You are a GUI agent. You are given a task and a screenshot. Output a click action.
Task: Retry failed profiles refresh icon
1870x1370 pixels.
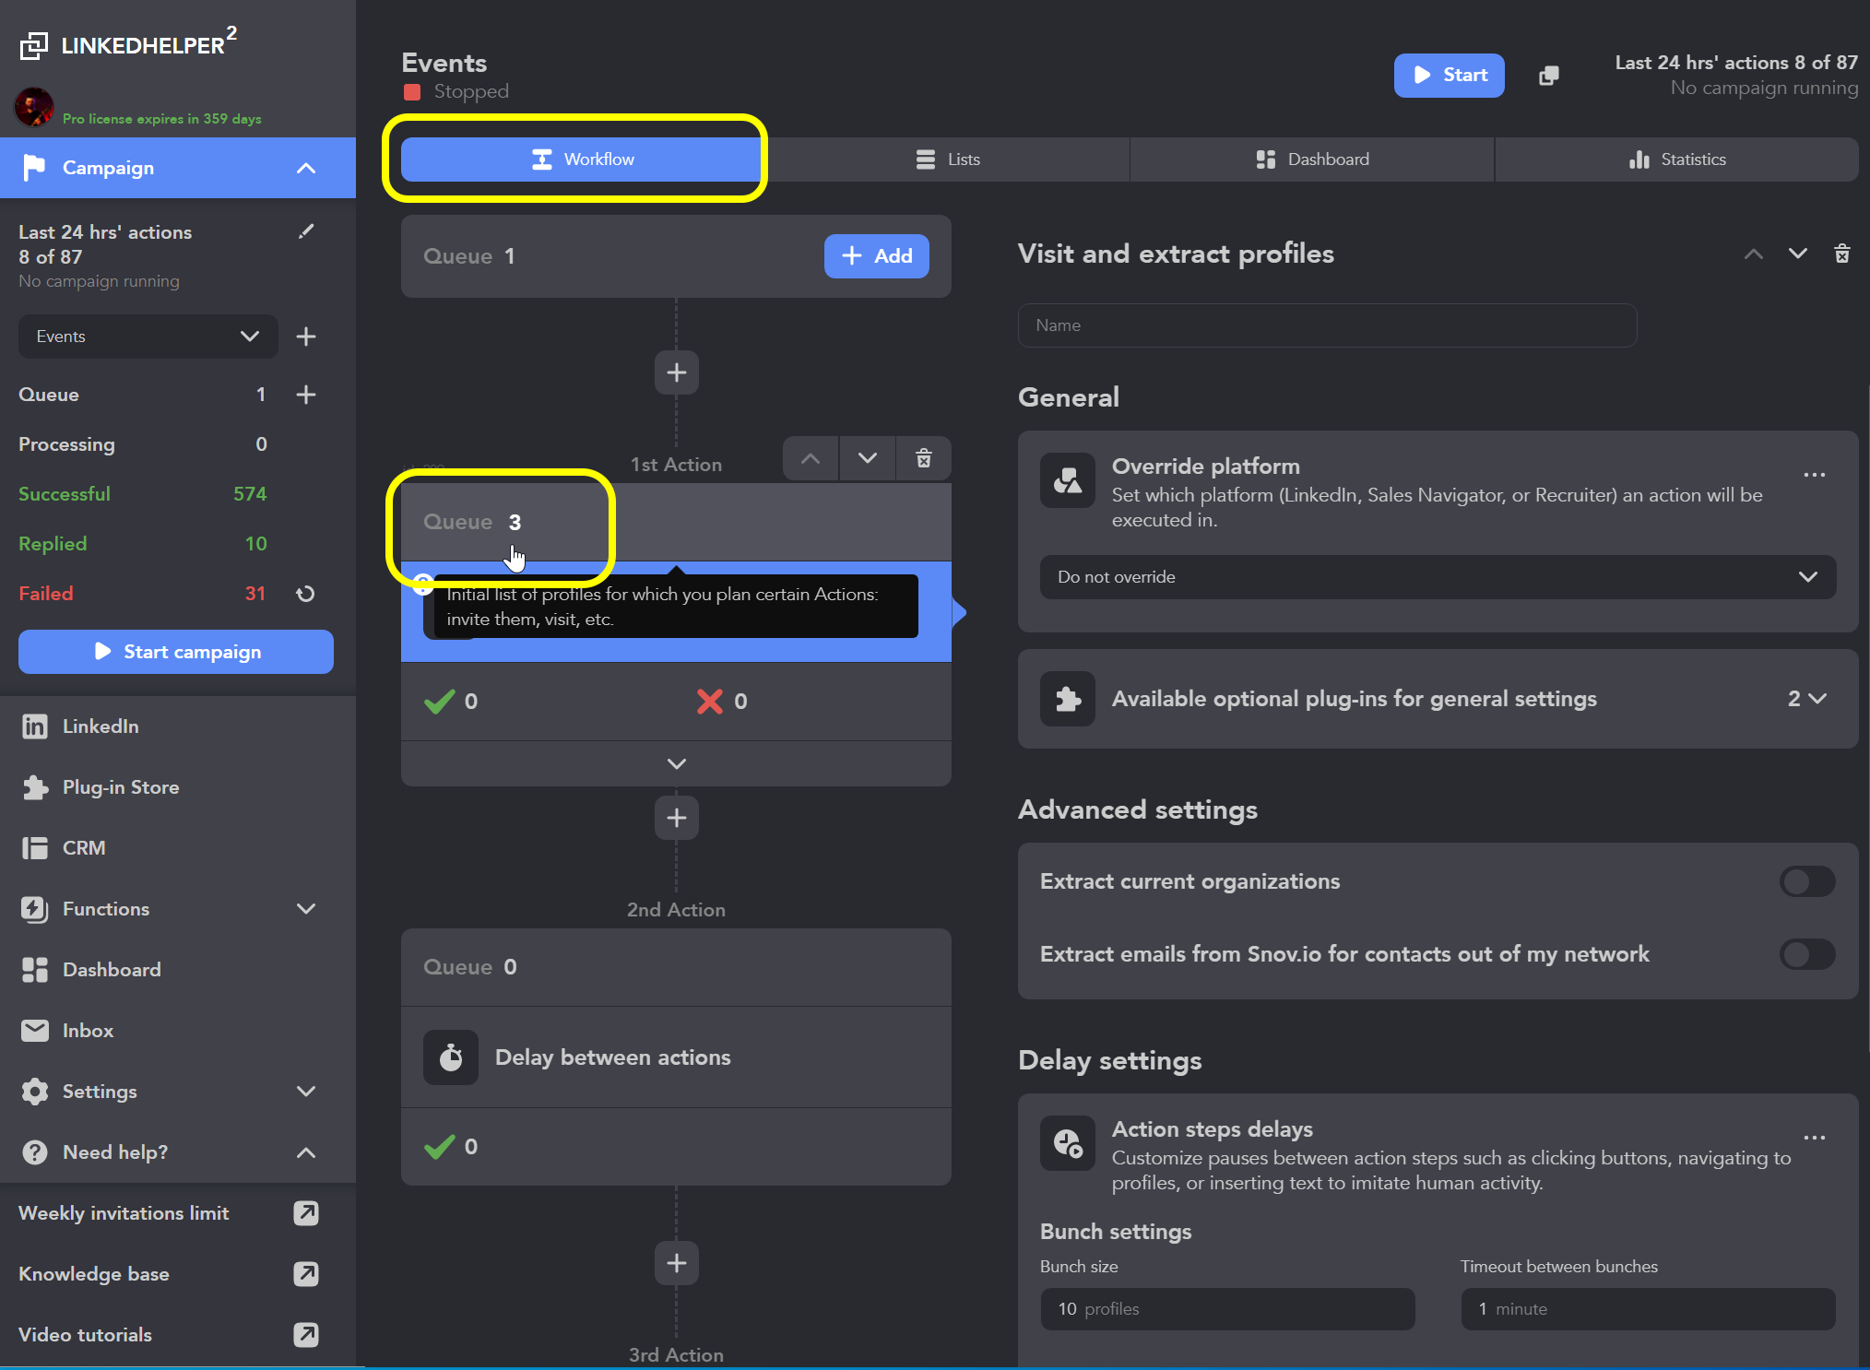pyautogui.click(x=306, y=594)
